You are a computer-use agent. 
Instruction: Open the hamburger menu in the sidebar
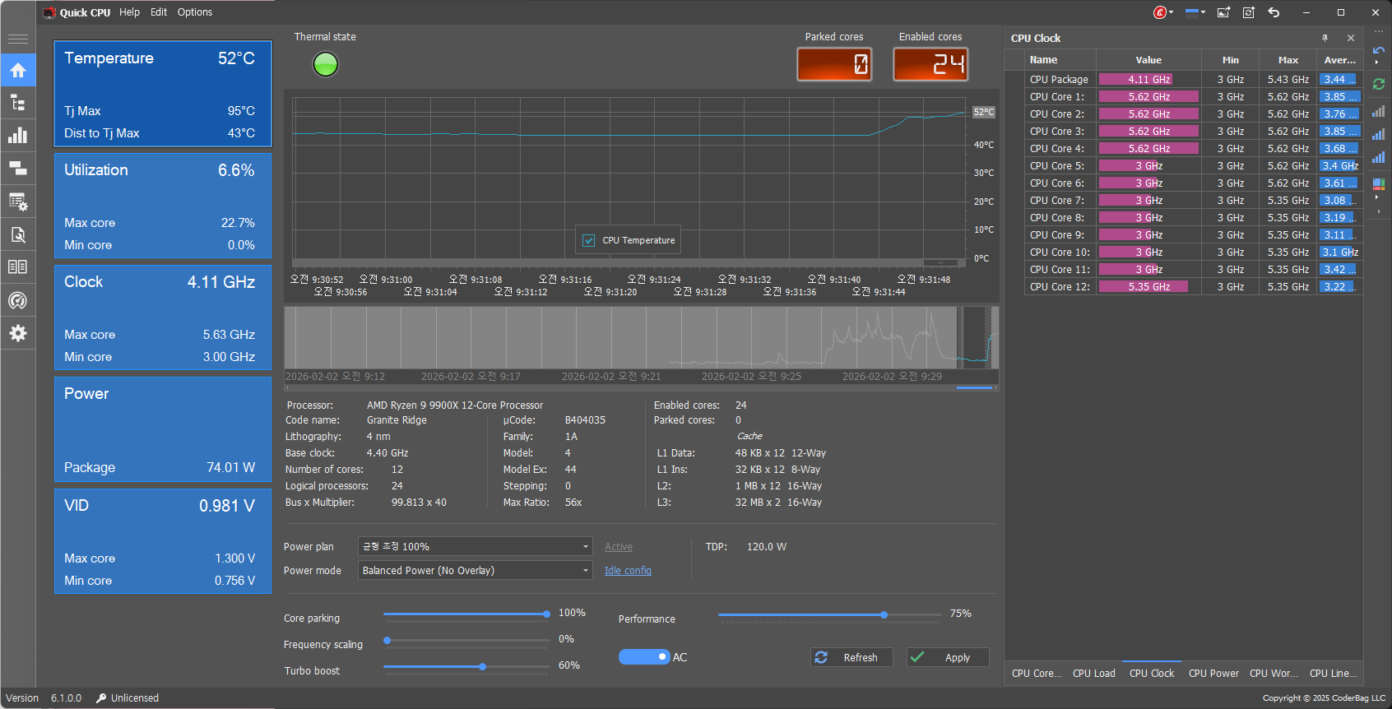18,39
